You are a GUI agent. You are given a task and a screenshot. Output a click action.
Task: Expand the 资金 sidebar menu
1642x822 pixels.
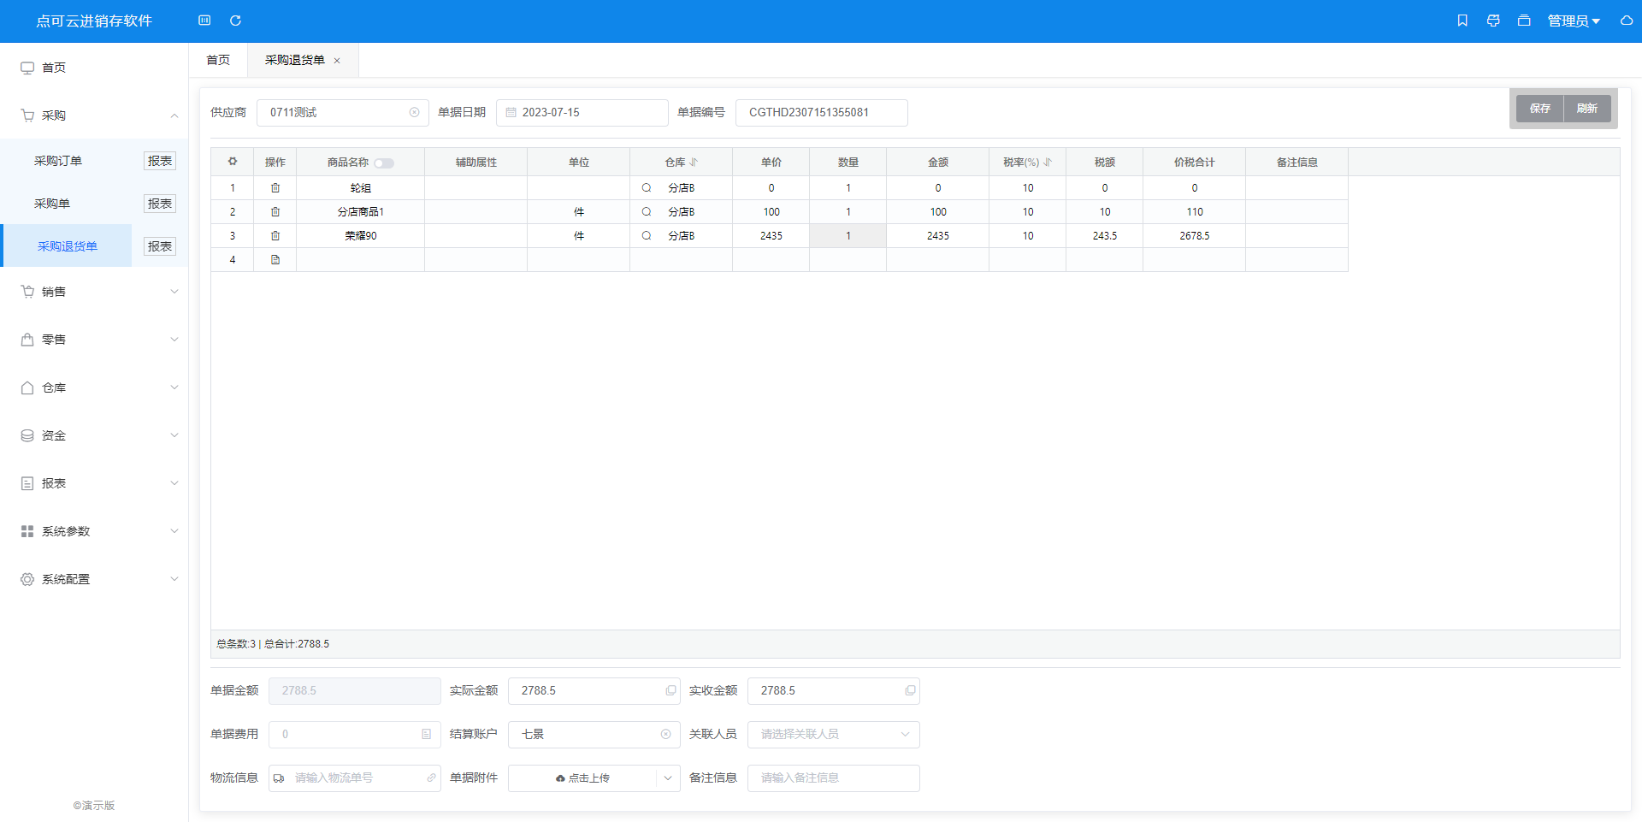point(94,435)
